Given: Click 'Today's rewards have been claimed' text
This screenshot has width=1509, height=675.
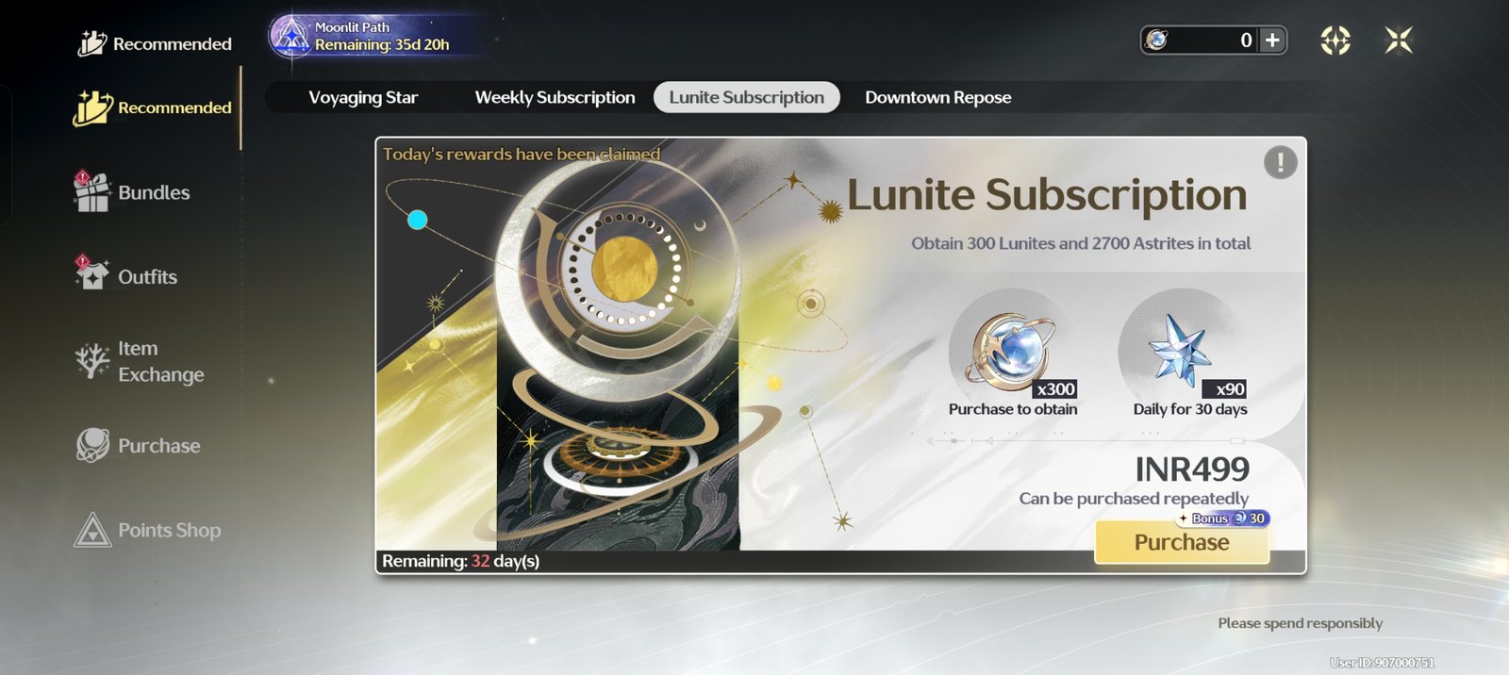Looking at the screenshot, I should pyautogui.click(x=521, y=154).
